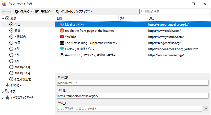
Task: Select the reddit history entry
Action: click(133, 31)
